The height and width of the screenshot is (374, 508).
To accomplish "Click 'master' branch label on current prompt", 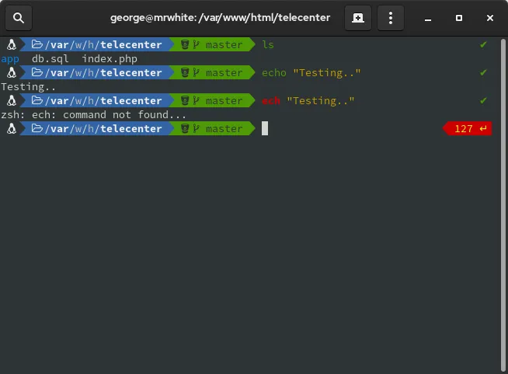I will coord(224,128).
